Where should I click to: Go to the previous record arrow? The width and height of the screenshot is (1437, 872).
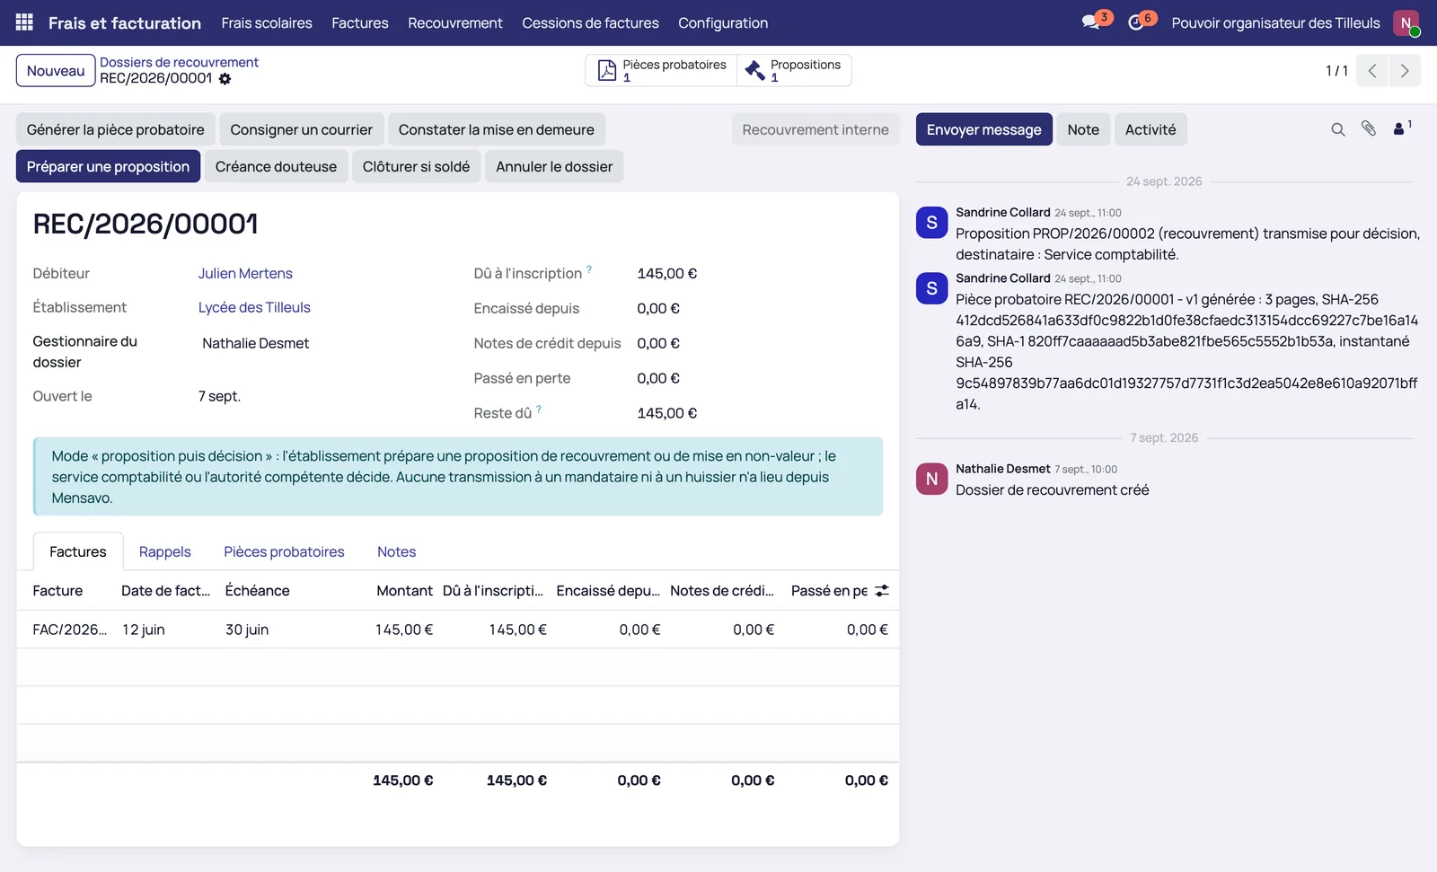point(1372,71)
